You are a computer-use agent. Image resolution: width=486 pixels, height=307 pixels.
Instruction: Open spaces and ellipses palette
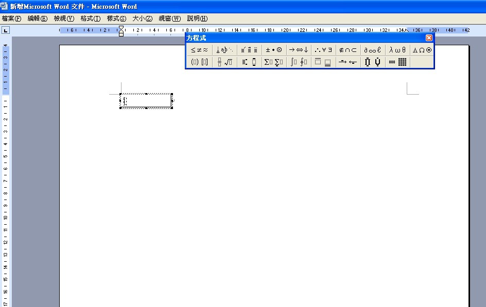(224, 50)
